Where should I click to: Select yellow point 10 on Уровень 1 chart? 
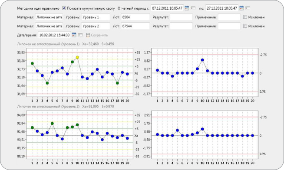click(x=77, y=57)
